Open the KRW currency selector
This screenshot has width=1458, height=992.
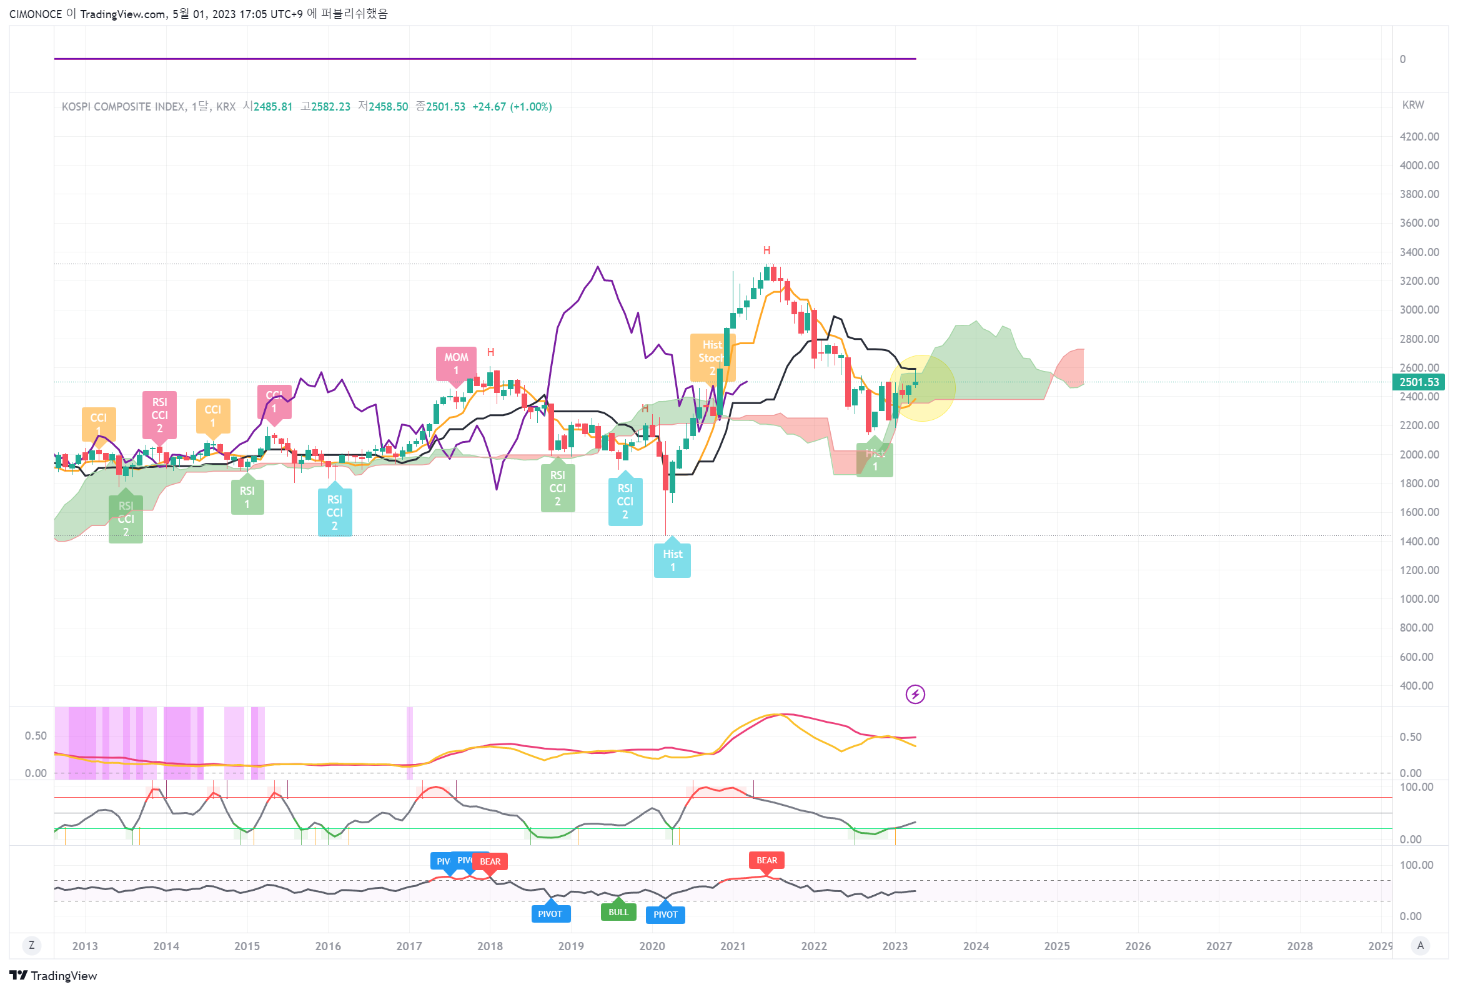tap(1413, 105)
